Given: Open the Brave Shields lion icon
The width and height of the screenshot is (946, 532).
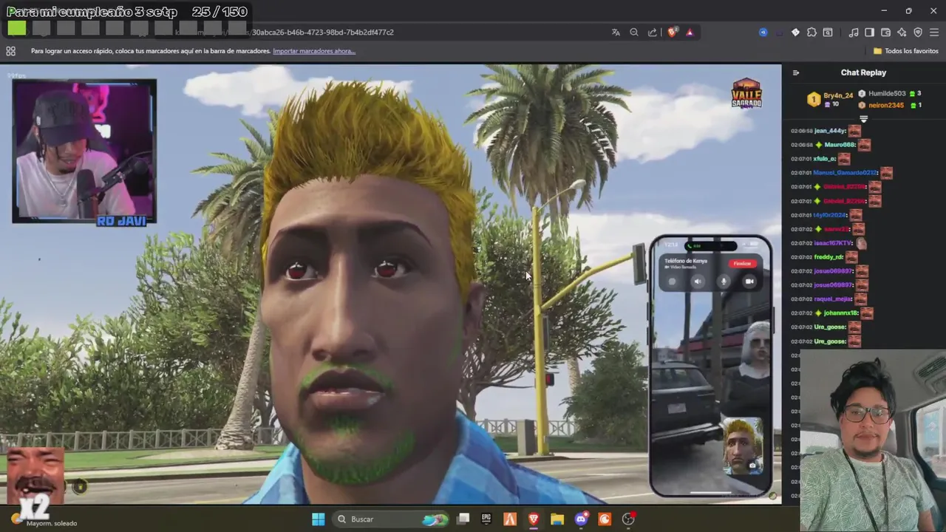Looking at the screenshot, I should coord(673,33).
